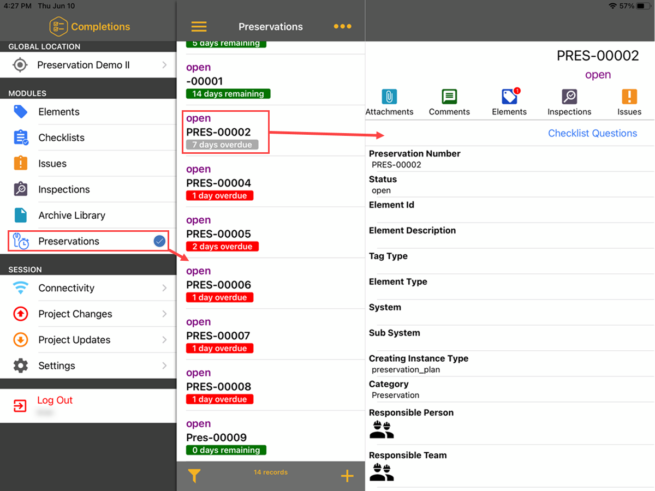Select the -00001 record with 14 days remaining
The image size is (655, 491).
271,80
